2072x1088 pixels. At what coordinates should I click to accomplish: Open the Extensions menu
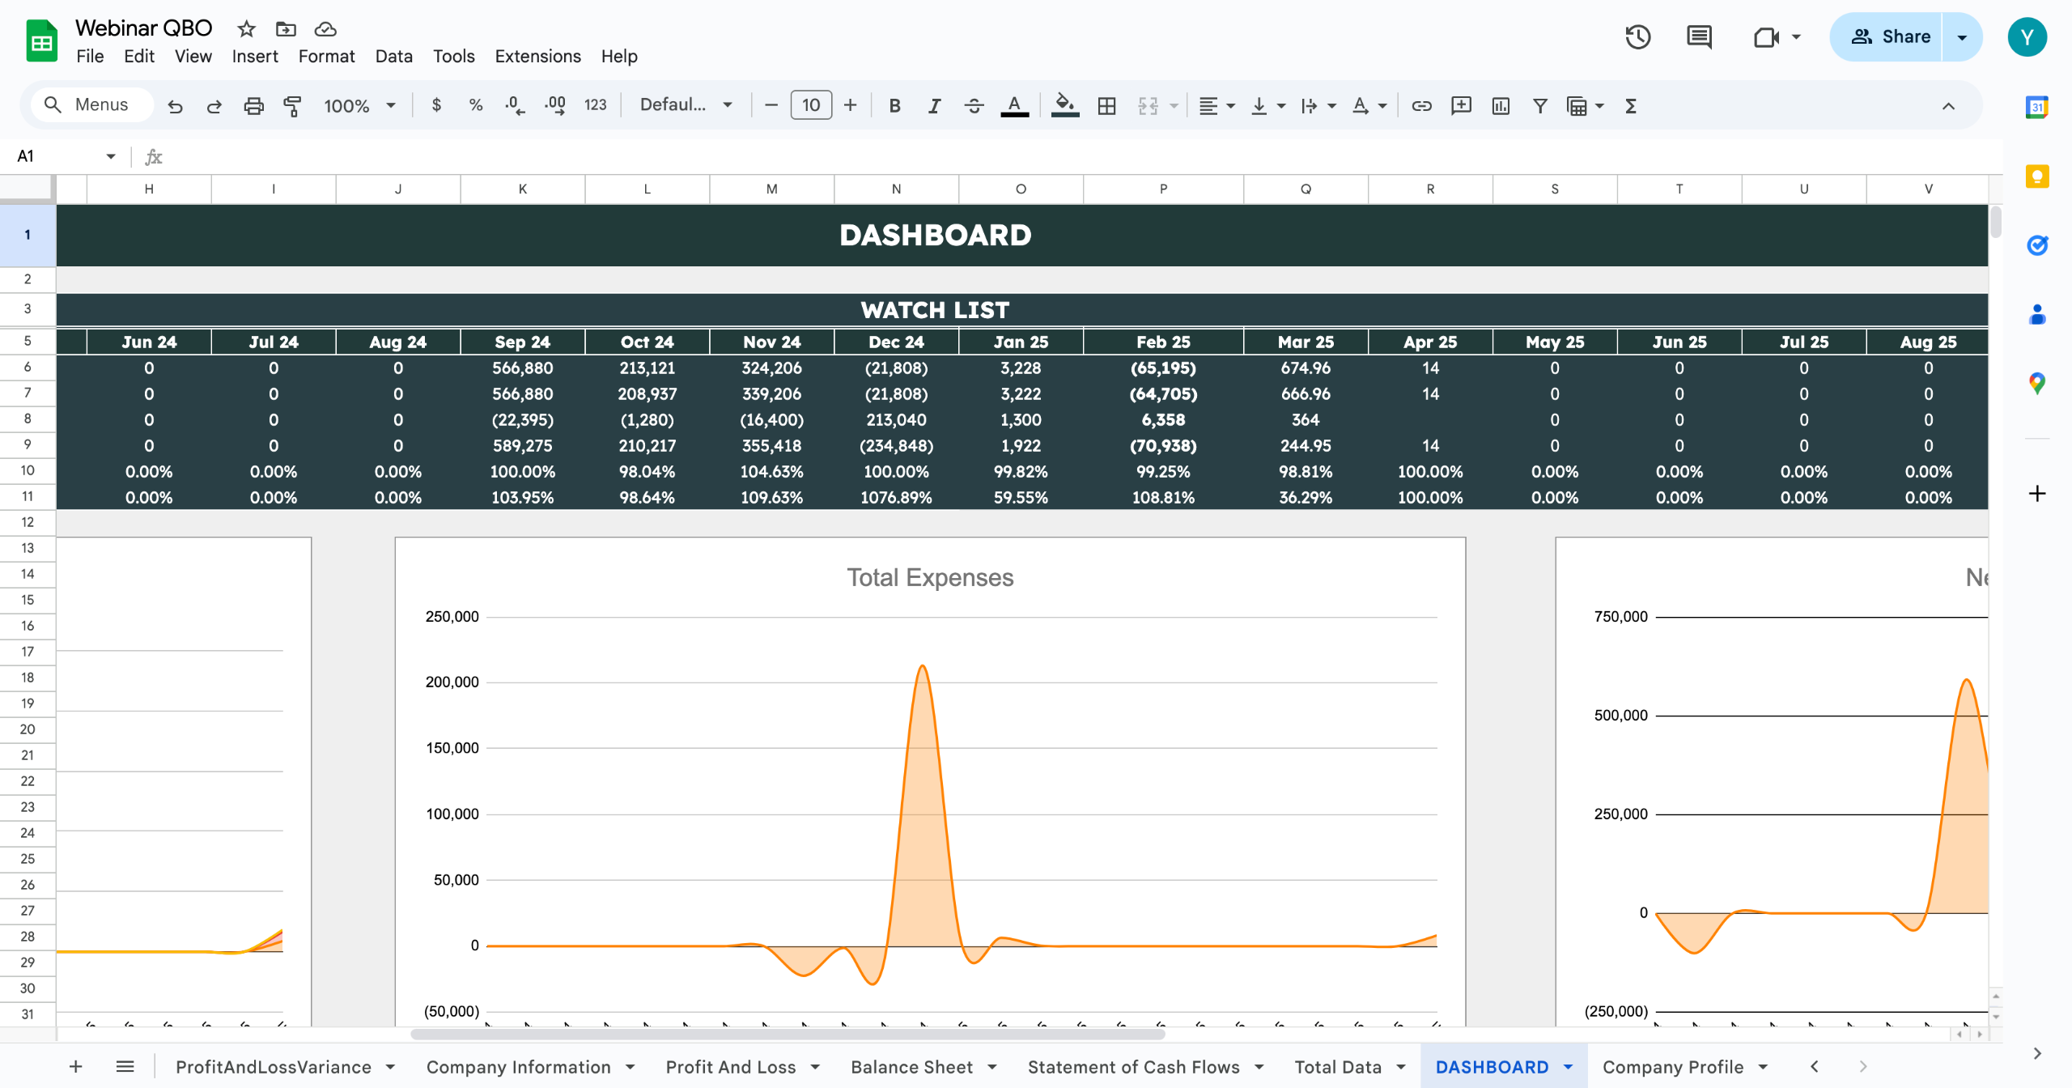coord(537,56)
